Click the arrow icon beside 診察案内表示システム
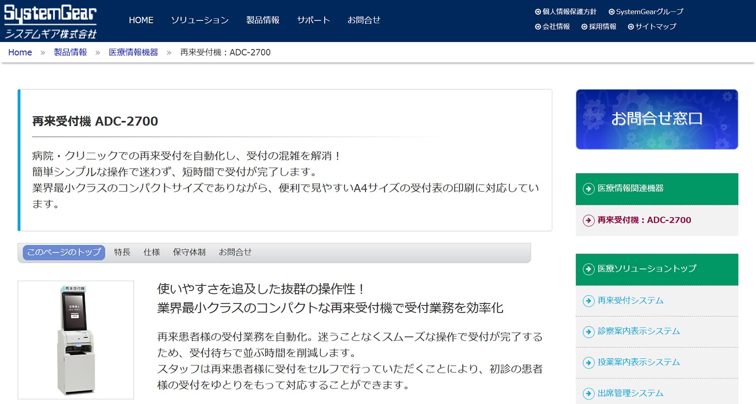756x404 pixels. [588, 332]
